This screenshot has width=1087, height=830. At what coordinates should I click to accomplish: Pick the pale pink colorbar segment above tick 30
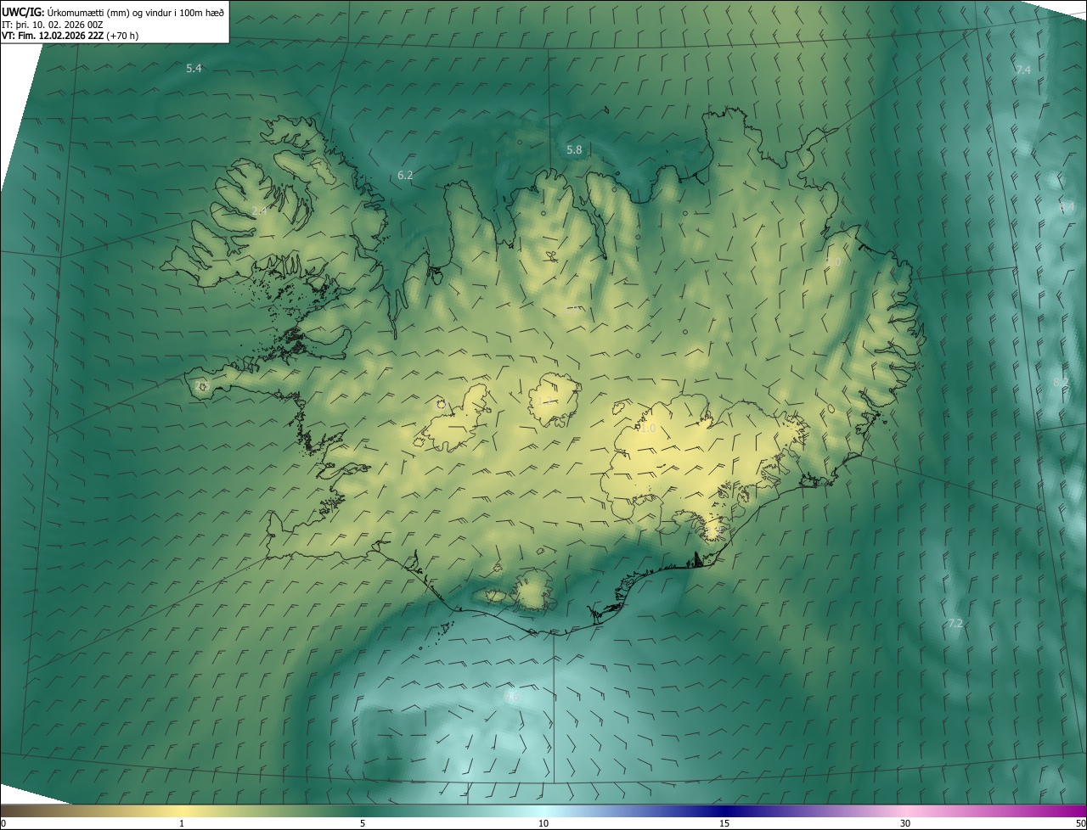pyautogui.click(x=905, y=810)
